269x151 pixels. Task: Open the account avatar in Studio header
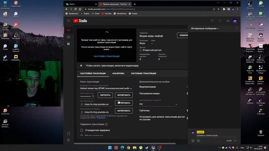pyautogui.click(x=235, y=21)
